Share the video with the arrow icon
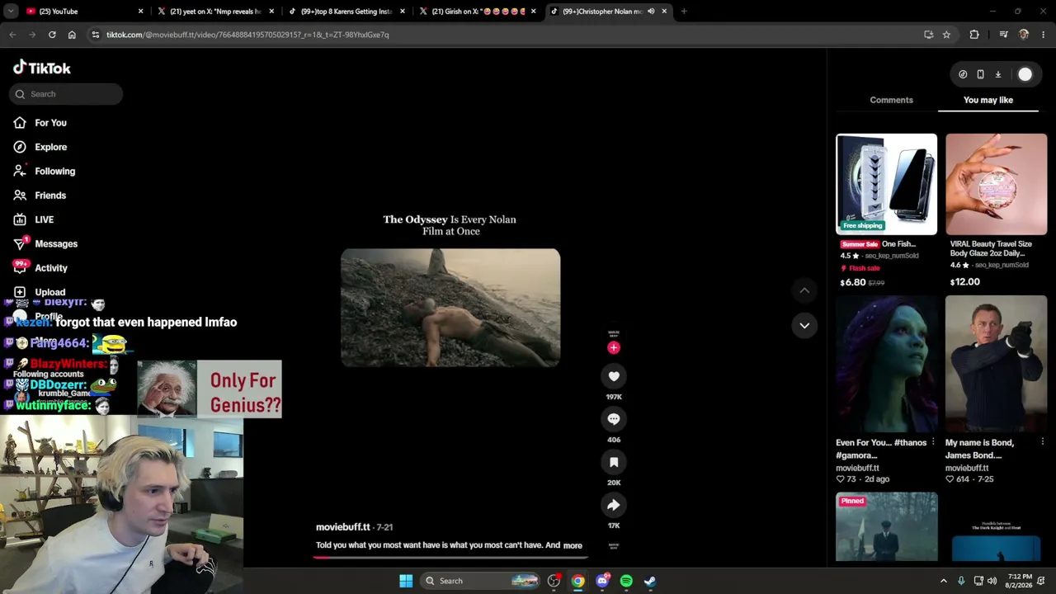This screenshot has width=1056, height=594. click(614, 505)
